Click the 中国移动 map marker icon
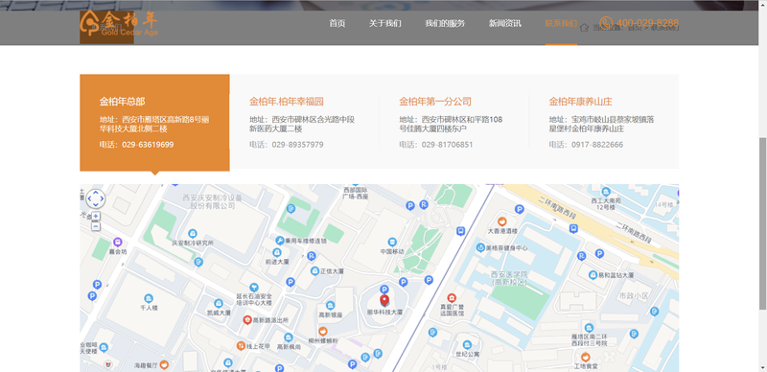 point(392,242)
